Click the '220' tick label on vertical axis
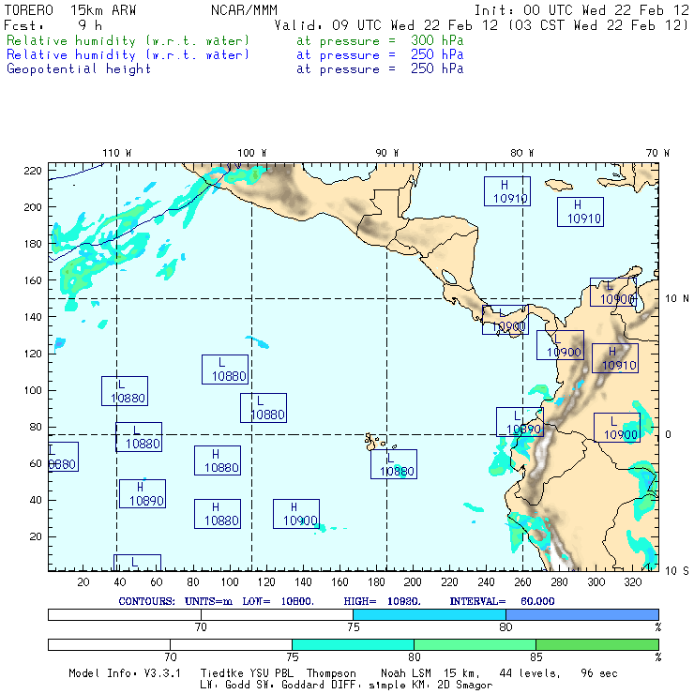This screenshot has height=694, width=694. (33, 171)
